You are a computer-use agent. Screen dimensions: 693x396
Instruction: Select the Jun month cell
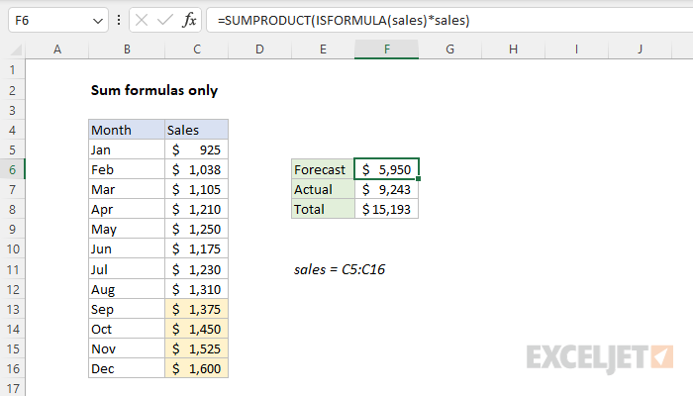click(127, 249)
